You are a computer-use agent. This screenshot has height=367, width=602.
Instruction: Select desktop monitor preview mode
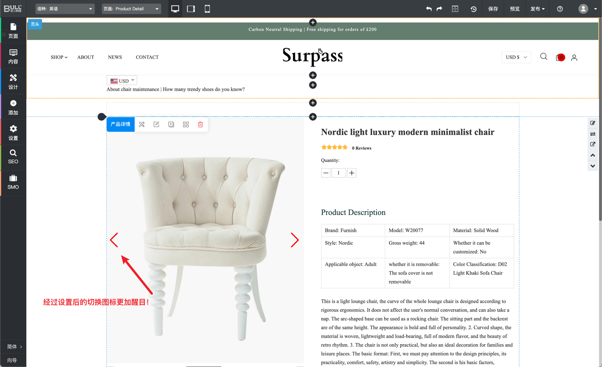click(175, 9)
